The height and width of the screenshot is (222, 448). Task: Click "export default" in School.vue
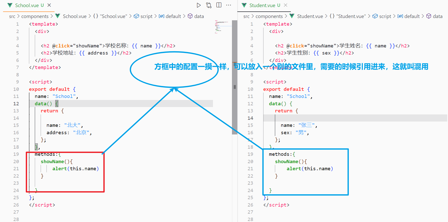(49, 89)
